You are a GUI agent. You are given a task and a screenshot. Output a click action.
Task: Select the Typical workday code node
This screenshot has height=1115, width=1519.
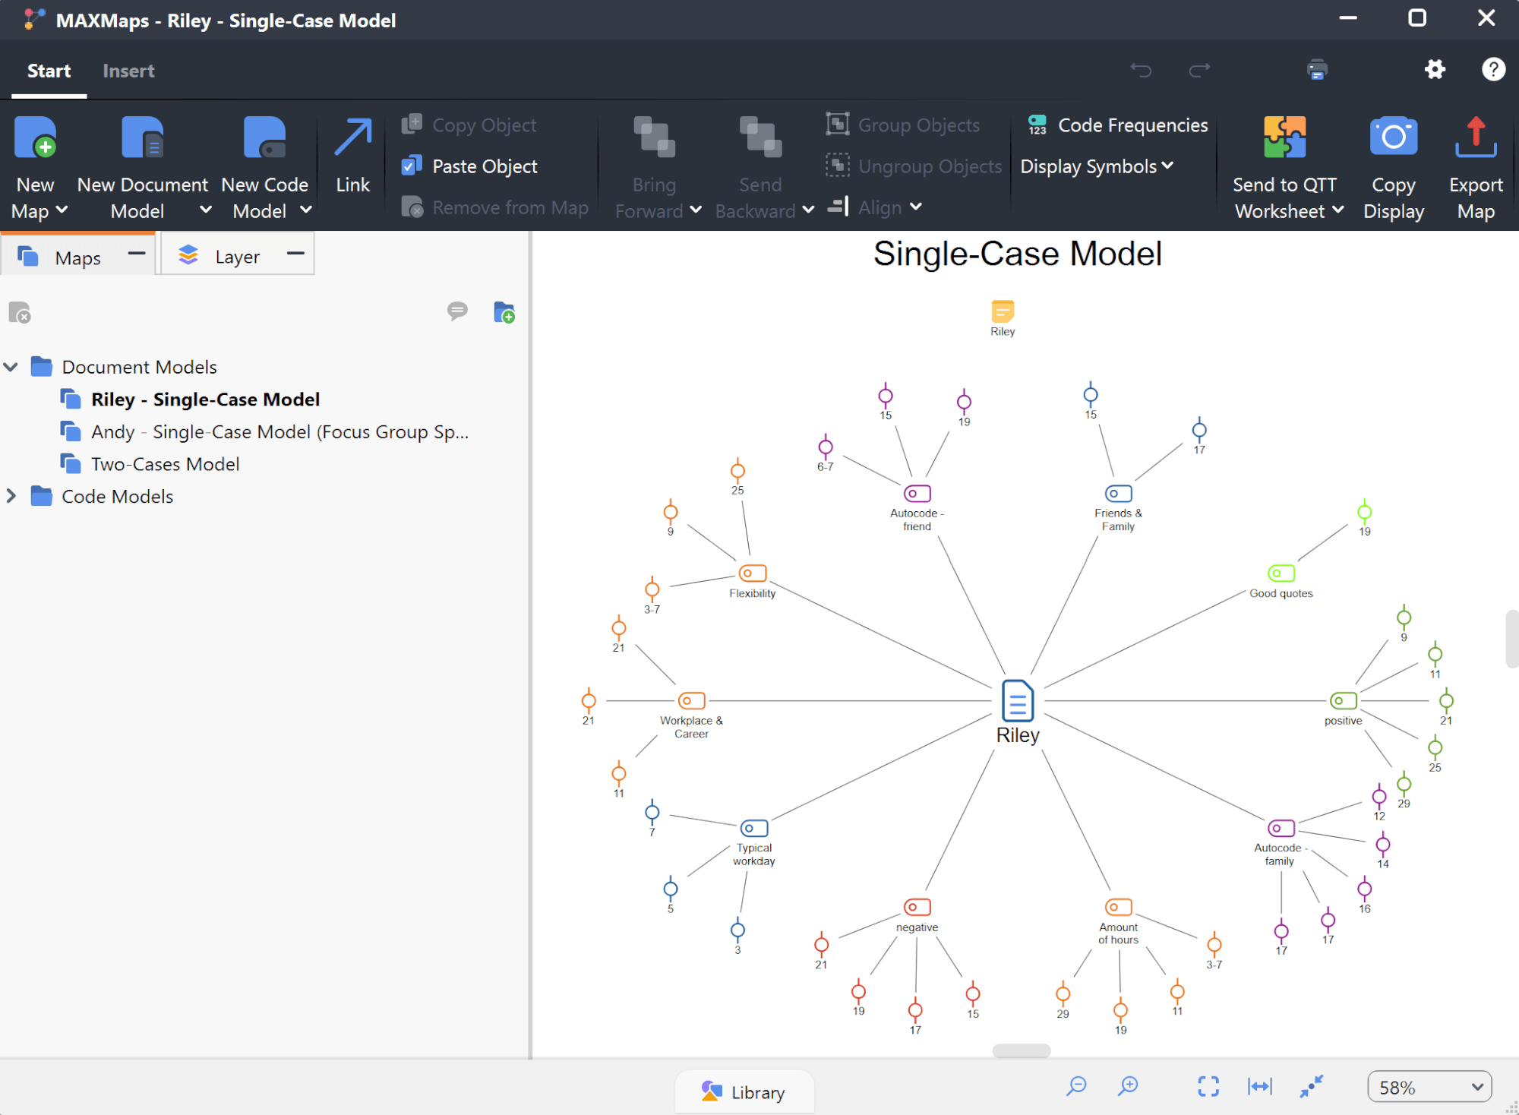tap(754, 828)
